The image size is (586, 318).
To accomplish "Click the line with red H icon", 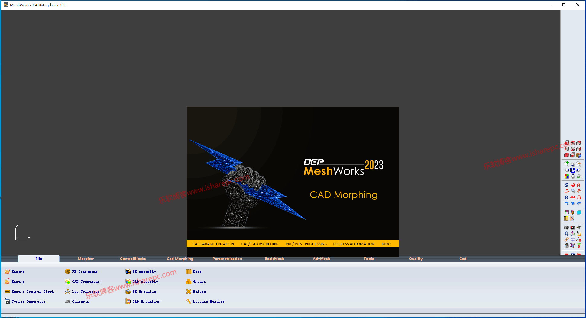I will pyautogui.click(x=579, y=240).
